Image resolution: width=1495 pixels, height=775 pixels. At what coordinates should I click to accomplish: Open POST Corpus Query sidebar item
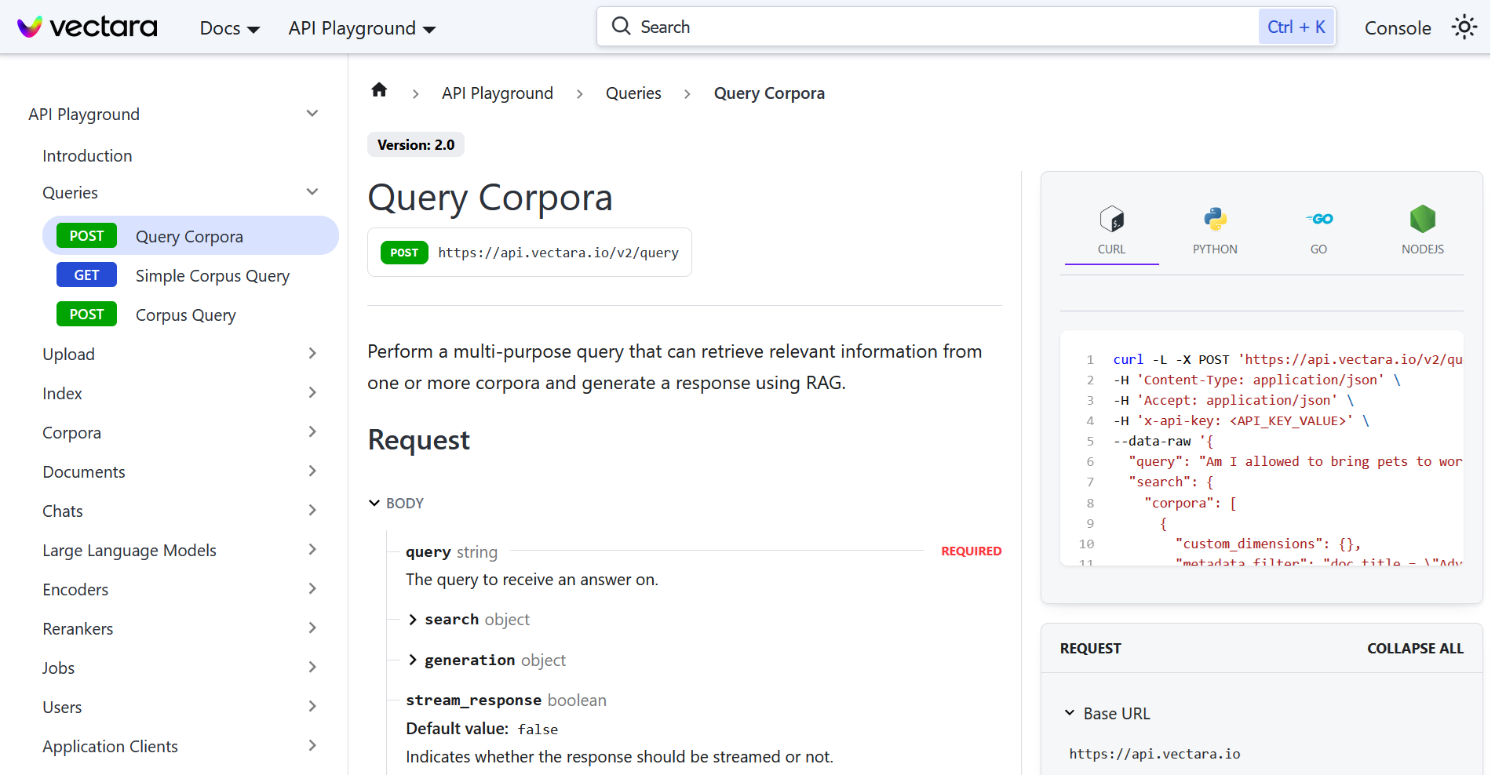190,315
